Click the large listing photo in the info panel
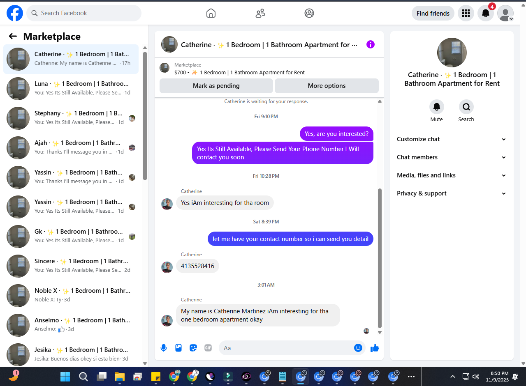This screenshot has height=386, width=526. (452, 53)
